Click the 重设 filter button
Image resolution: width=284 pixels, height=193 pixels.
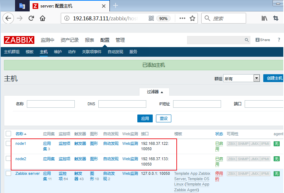tap(163, 118)
